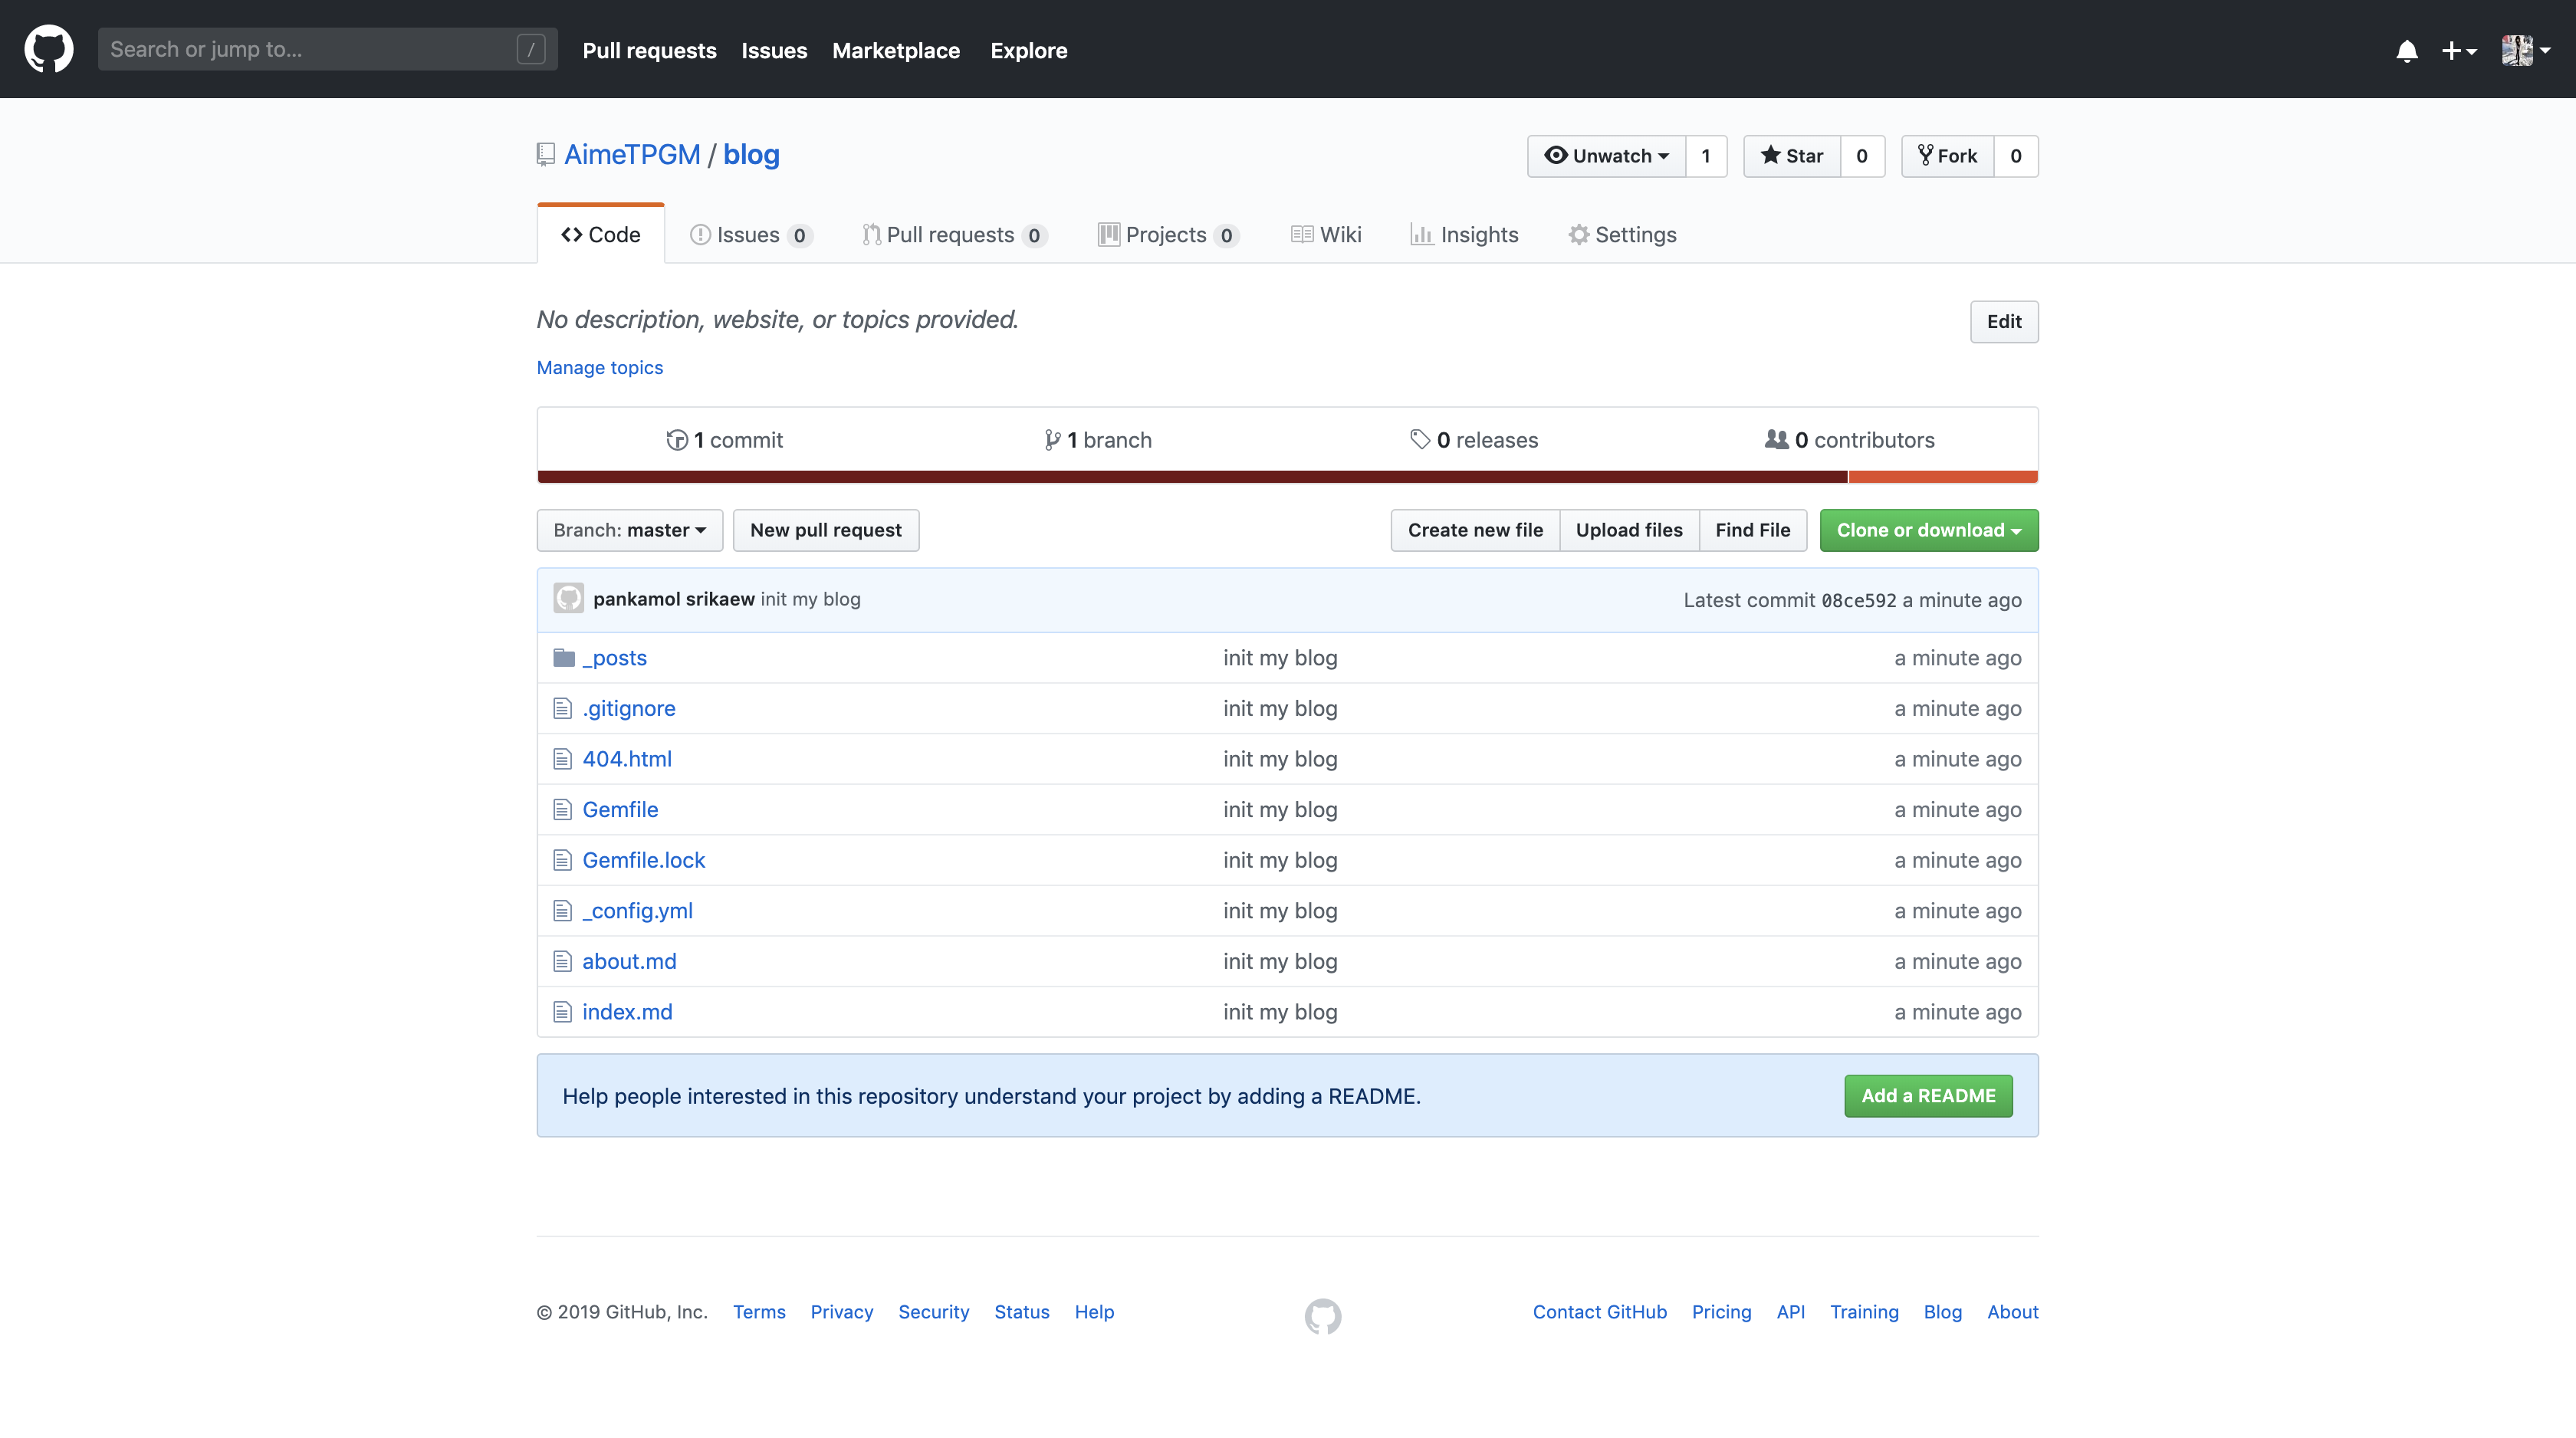Click the .gitignore file icon
The image size is (2576, 1438).
(563, 709)
